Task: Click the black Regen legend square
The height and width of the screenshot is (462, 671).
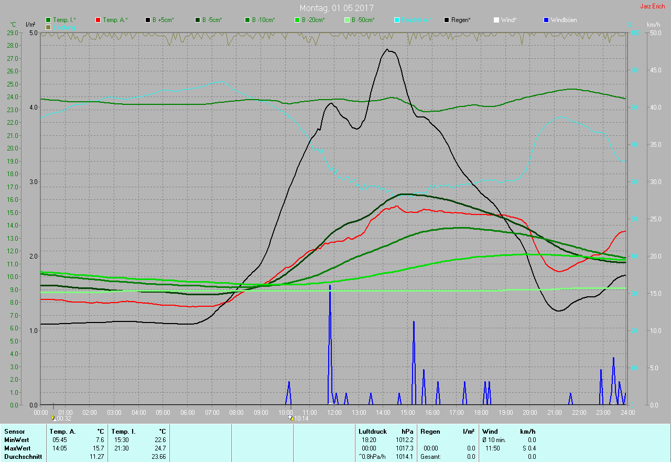Action: (447, 20)
